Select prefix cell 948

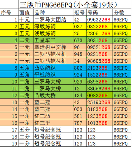pyautogui.click(x=80, y=54)
